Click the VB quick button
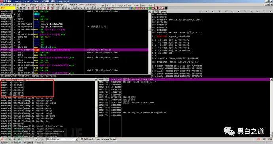The image size is (273, 144). (113, 6)
